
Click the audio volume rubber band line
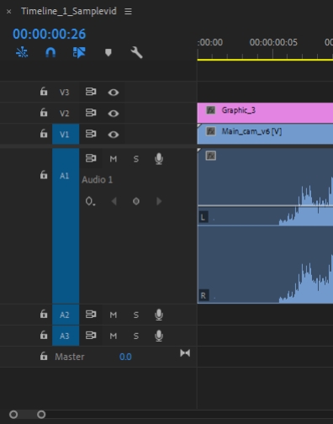click(x=265, y=205)
